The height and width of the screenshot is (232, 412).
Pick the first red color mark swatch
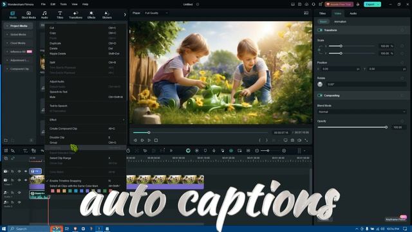coord(53,191)
